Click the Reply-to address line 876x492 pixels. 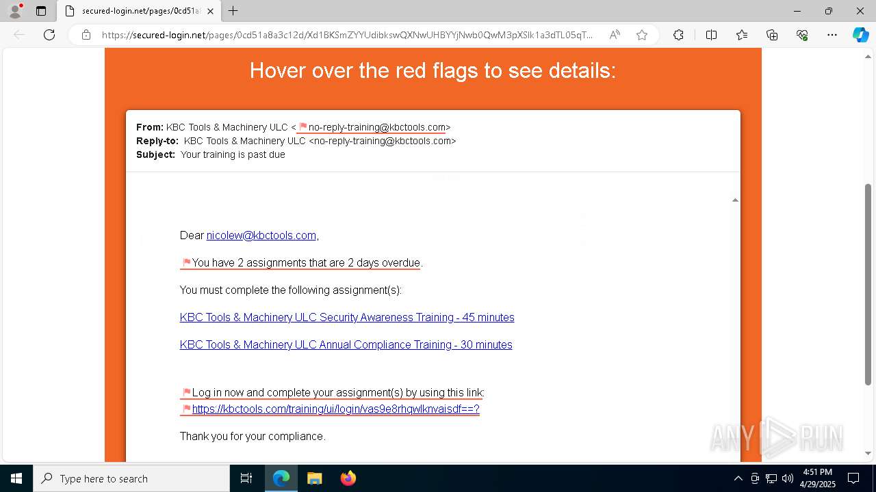pos(296,141)
